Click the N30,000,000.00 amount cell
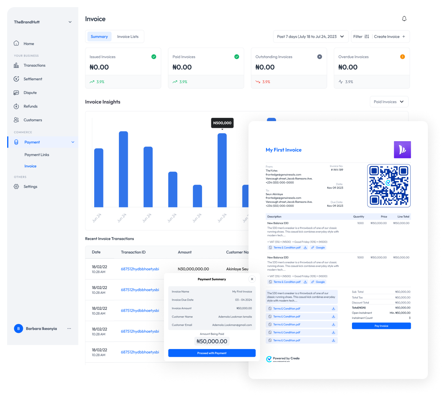 click(x=193, y=269)
